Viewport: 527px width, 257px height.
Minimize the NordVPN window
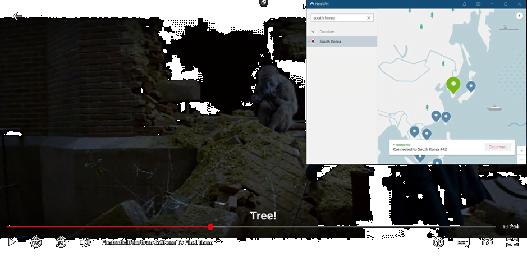[492, 4]
